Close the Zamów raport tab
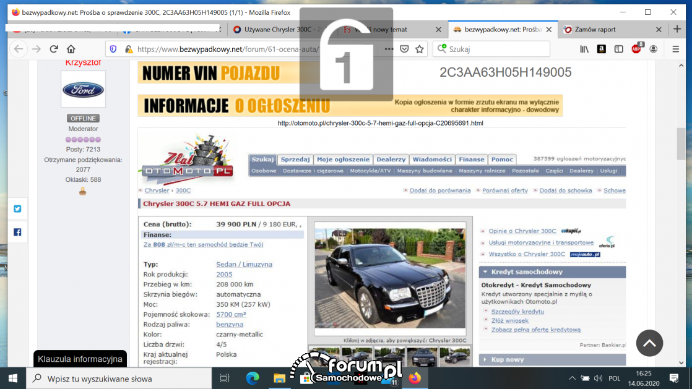Screen dimensions: 692x389 coord(659,30)
